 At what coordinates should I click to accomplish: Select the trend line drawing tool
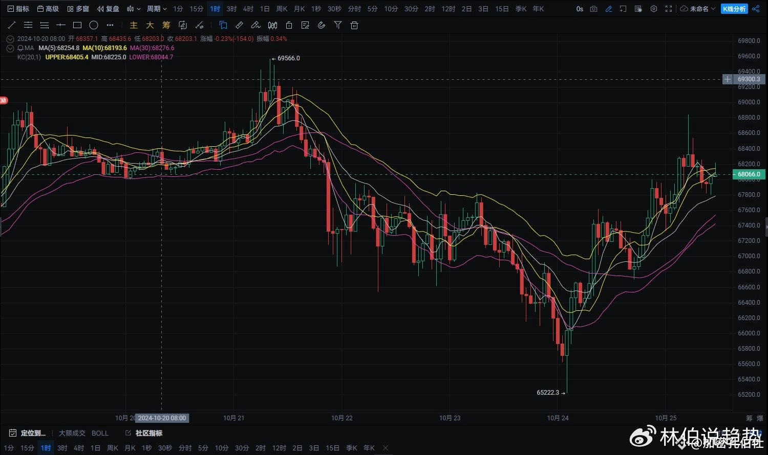point(12,25)
